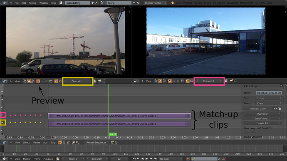Click copy strips icon in sequencer header
Image resolution: width=287 pixels, height=161 pixels.
coord(74,142)
